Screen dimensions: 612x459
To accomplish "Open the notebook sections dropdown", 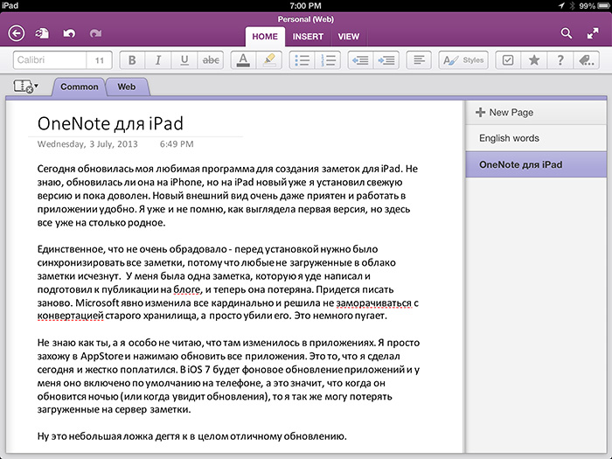I will (25, 87).
